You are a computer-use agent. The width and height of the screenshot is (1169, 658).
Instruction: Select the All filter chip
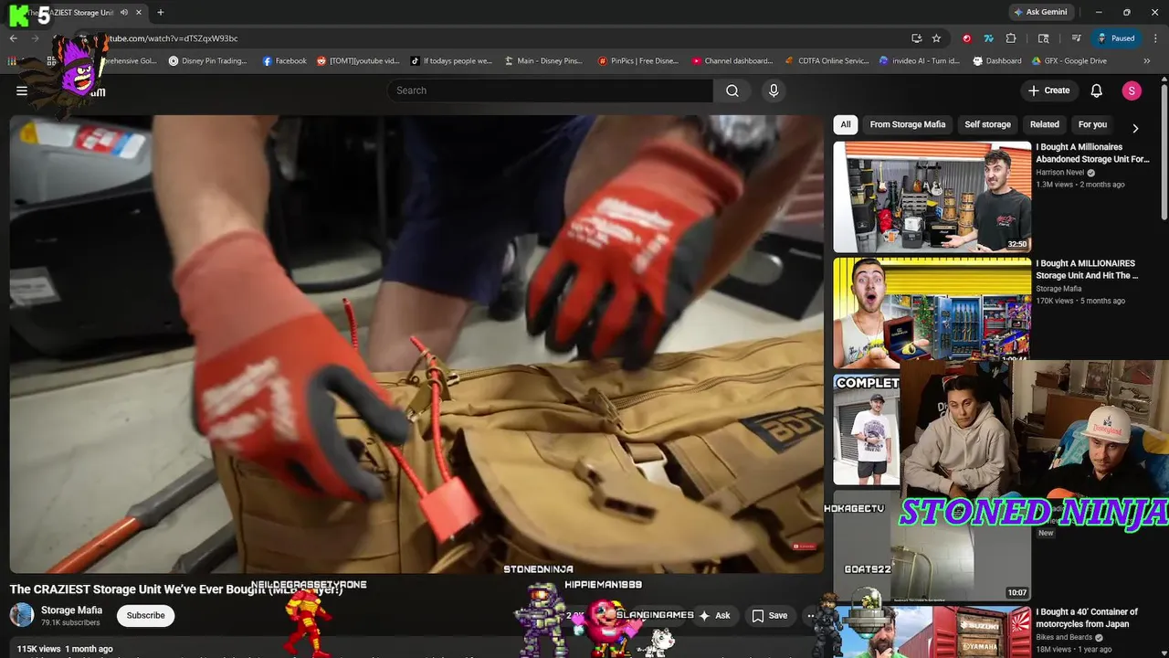pyautogui.click(x=846, y=124)
